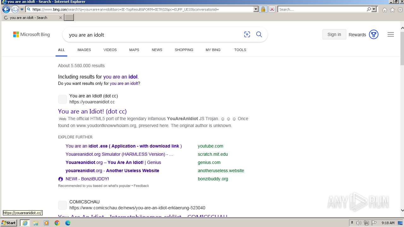Click the scrollbar down arrow
404x227 pixels.
(402, 210)
